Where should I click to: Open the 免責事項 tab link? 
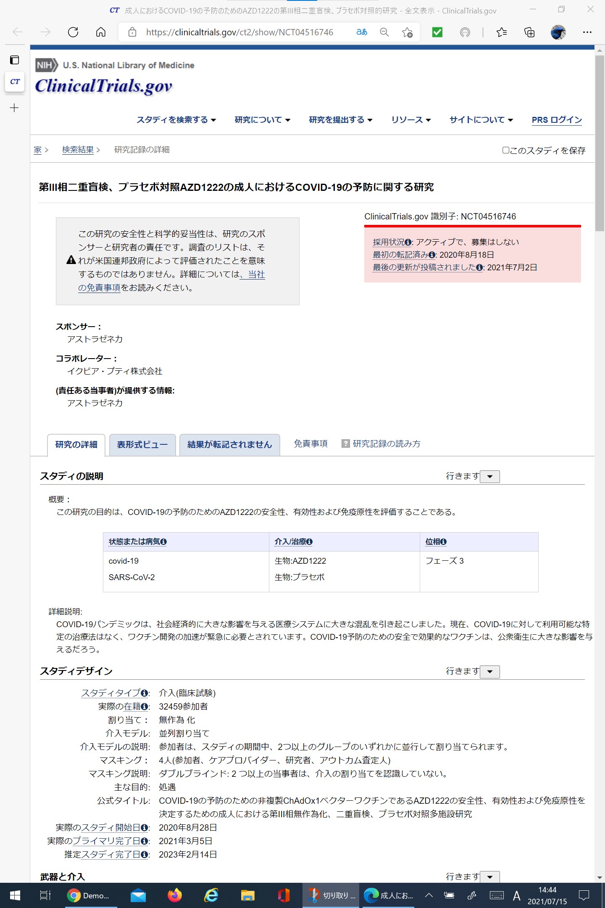click(x=310, y=444)
